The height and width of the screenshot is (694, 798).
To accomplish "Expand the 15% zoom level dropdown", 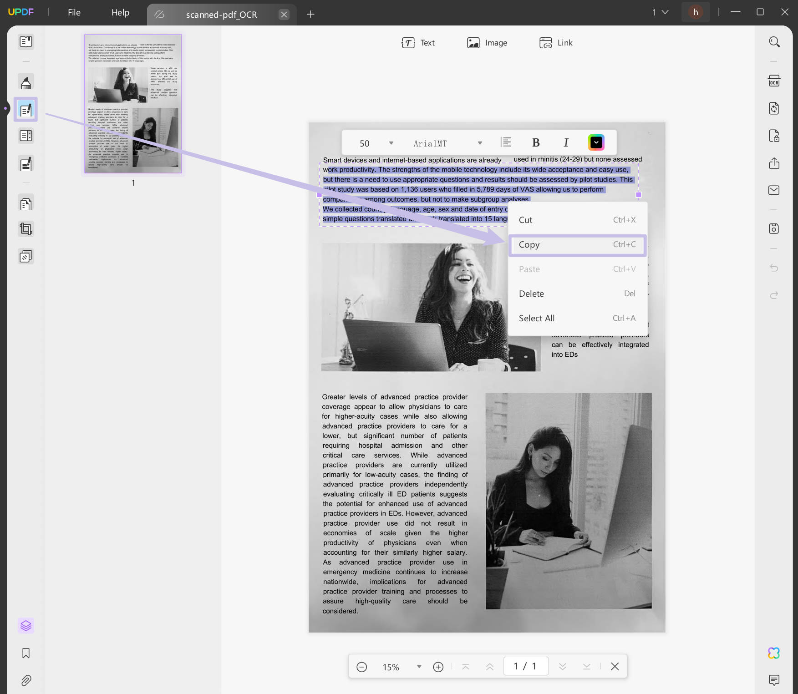I will pos(418,666).
